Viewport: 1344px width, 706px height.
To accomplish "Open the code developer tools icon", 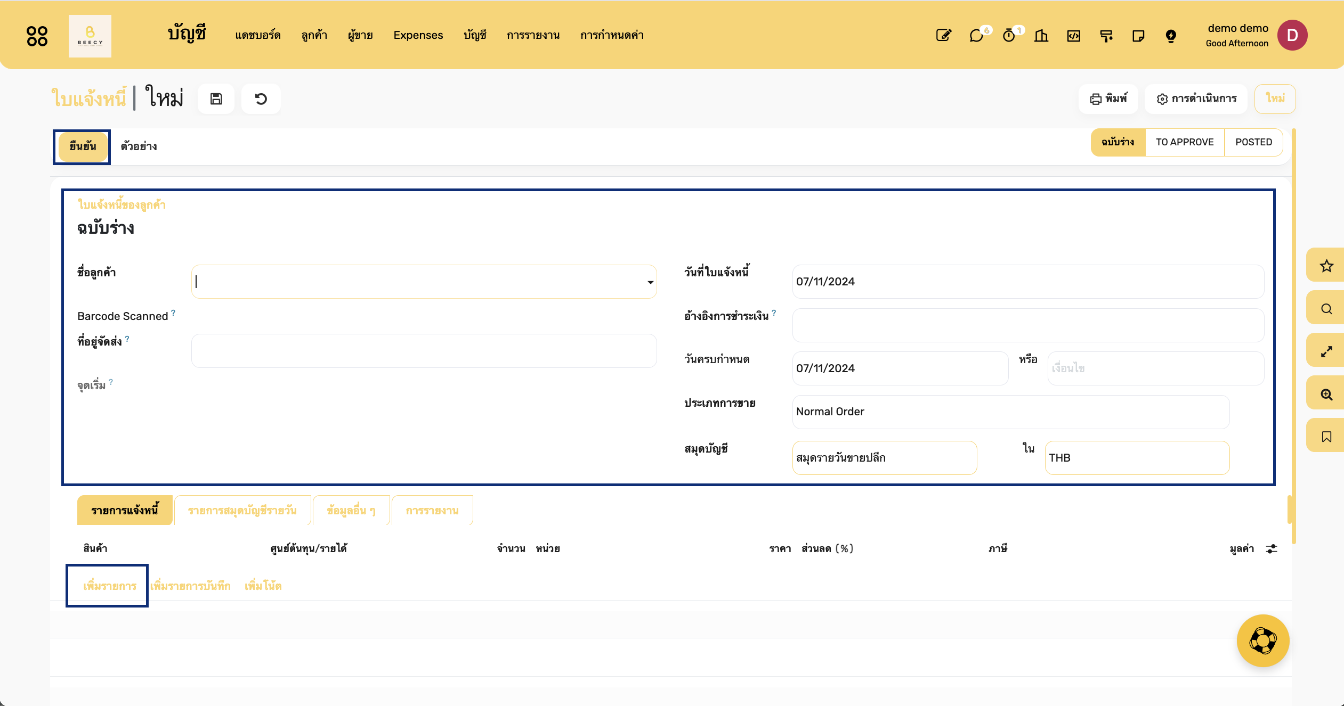I will [1074, 36].
